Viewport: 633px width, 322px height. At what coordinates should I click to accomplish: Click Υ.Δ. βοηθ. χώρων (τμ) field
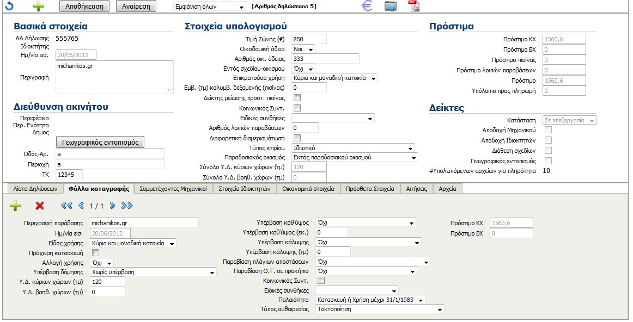(x=107, y=292)
